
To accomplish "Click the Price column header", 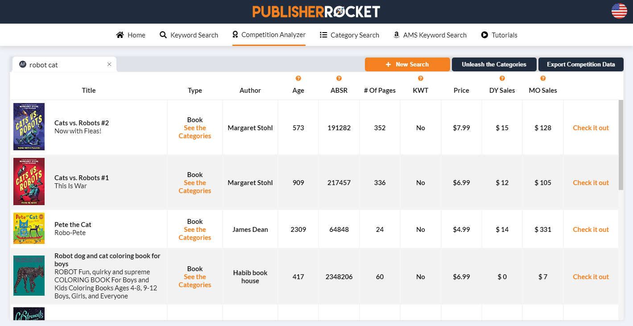I will tap(461, 90).
